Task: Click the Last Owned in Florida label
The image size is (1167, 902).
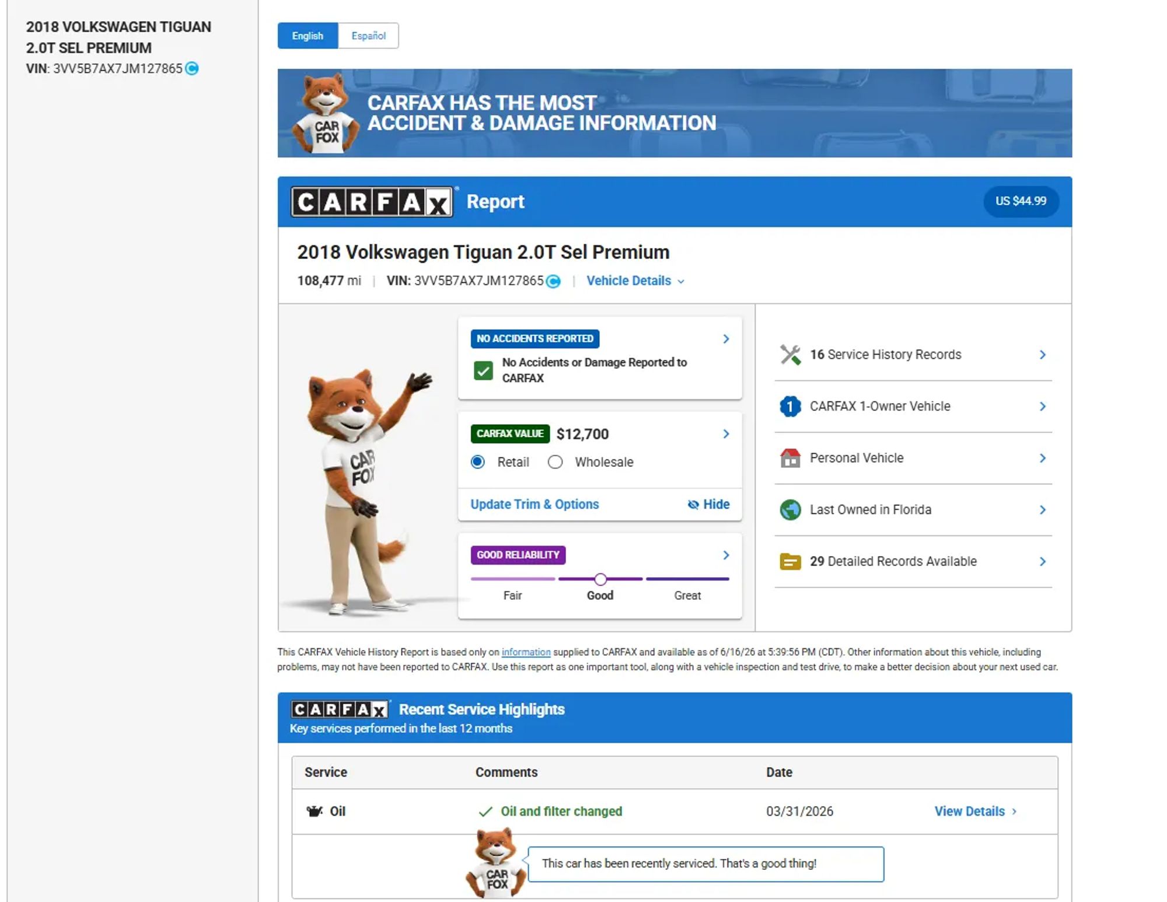Action: (870, 510)
